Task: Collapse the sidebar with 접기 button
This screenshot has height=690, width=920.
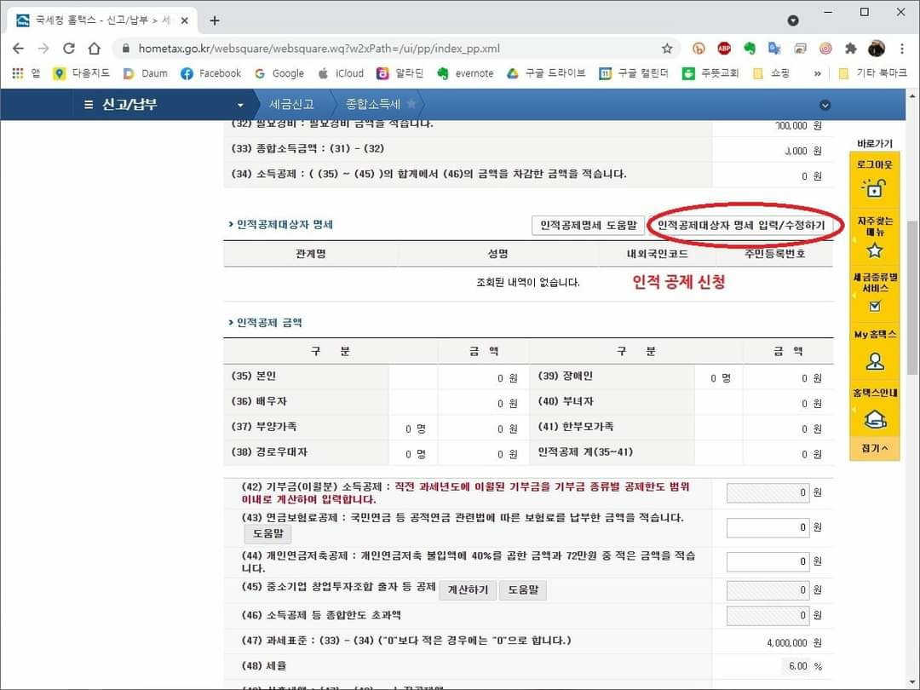Action: (x=874, y=448)
